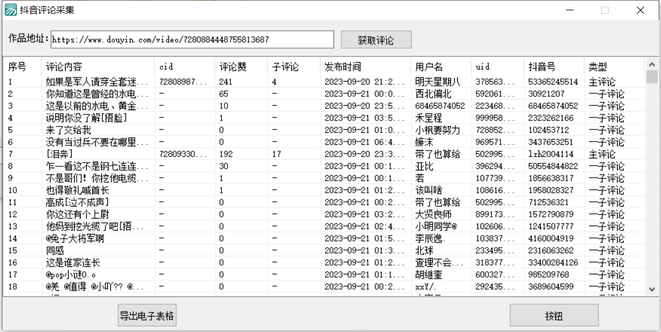Screen dimensions: 661x332
Task: Select comment '[泪奔]'
Action: click(x=59, y=154)
